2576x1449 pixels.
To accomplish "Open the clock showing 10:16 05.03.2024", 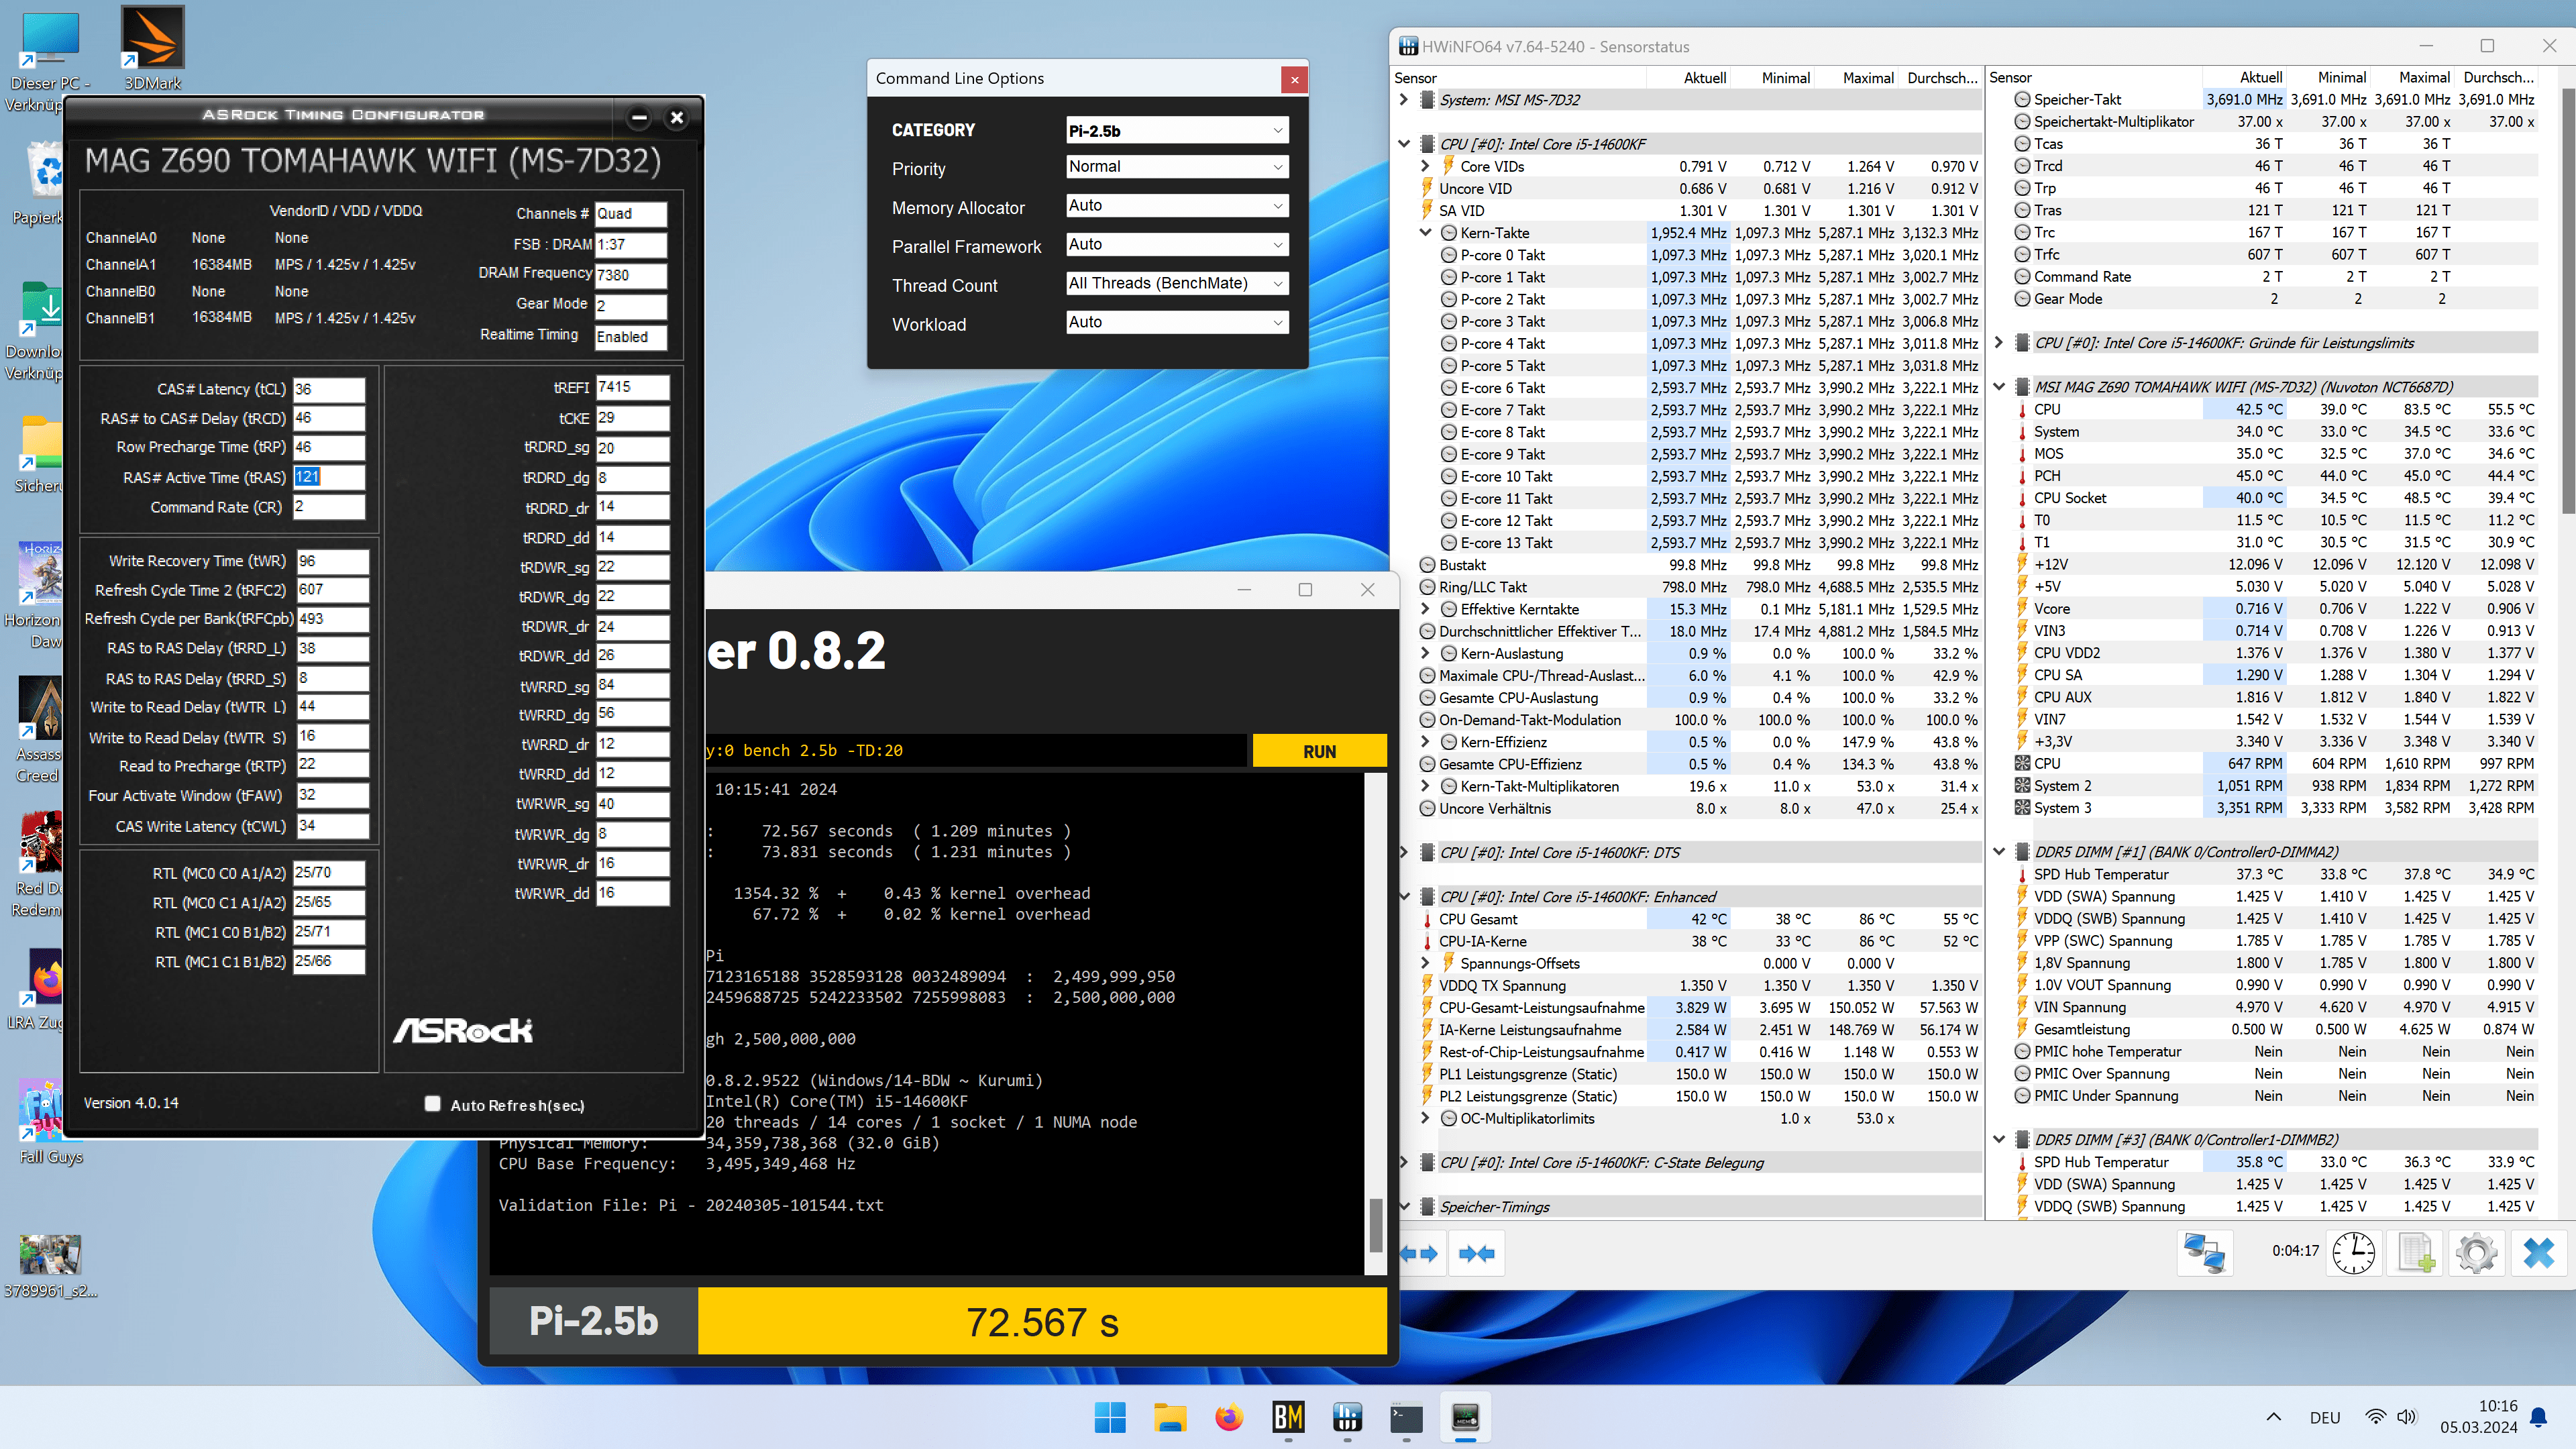I will (2478, 1417).
